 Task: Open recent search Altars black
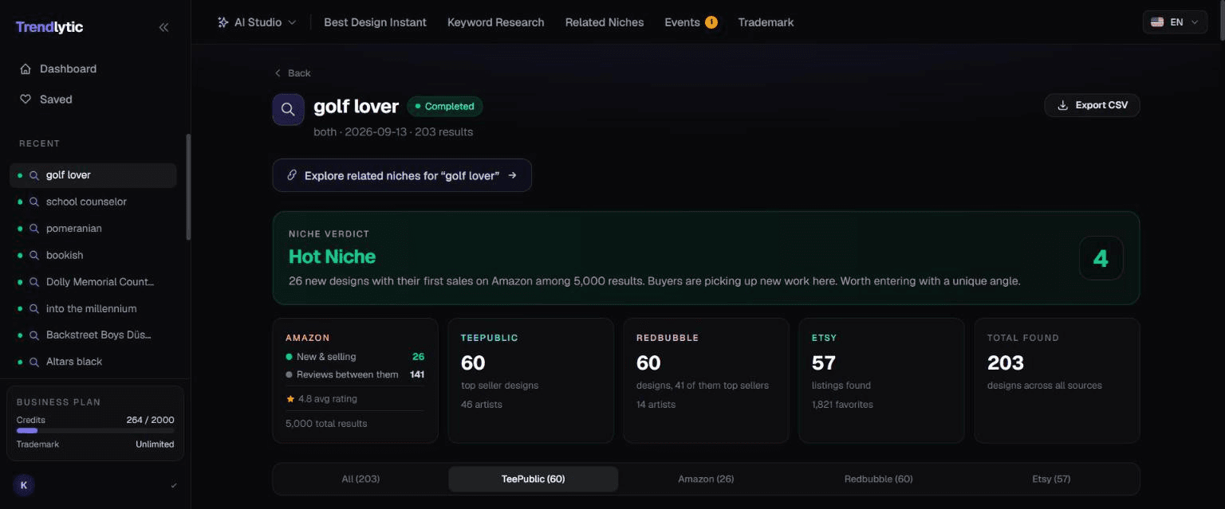pos(93,362)
